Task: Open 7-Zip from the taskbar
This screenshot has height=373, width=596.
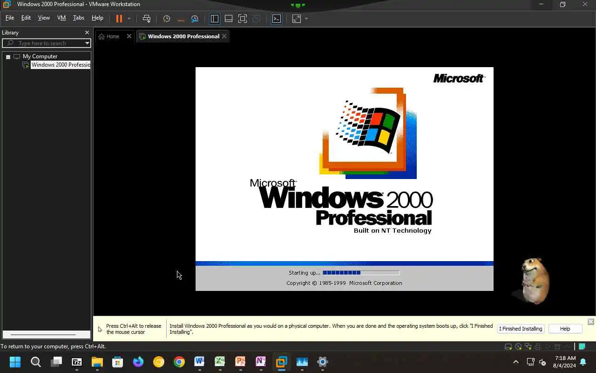Action: (77, 362)
